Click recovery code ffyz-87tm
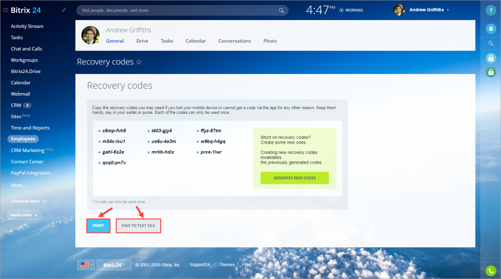This screenshot has height=279, width=501. (211, 130)
